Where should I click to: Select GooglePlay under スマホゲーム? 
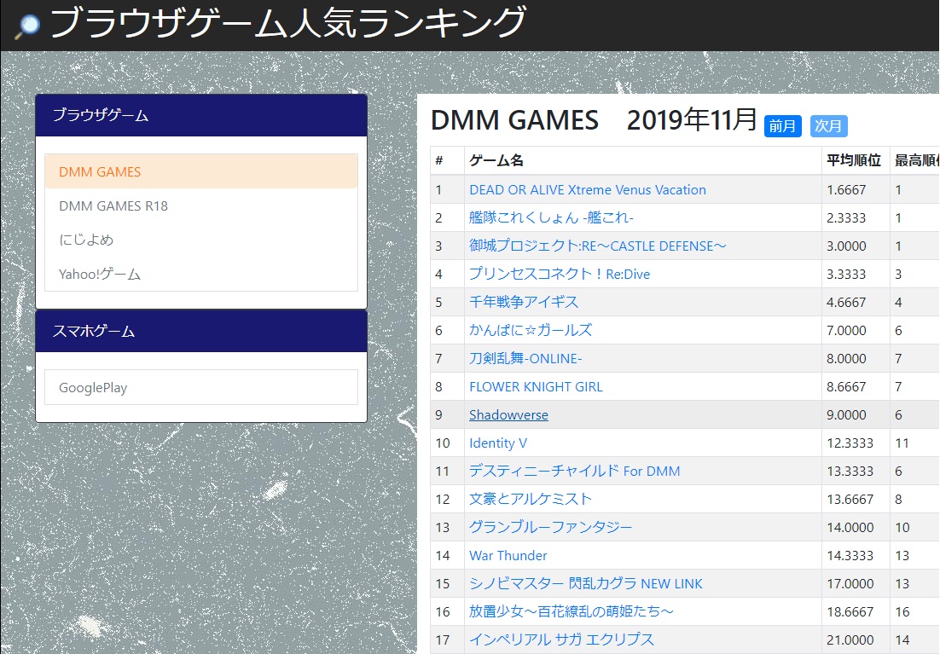[x=93, y=387]
